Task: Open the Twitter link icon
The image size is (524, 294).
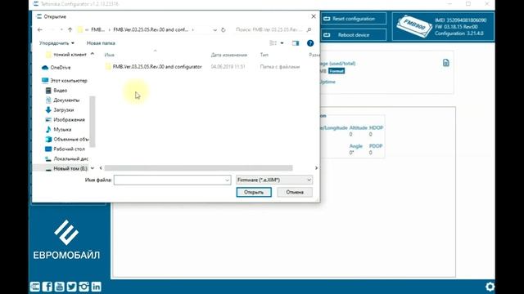Action: 71,287
